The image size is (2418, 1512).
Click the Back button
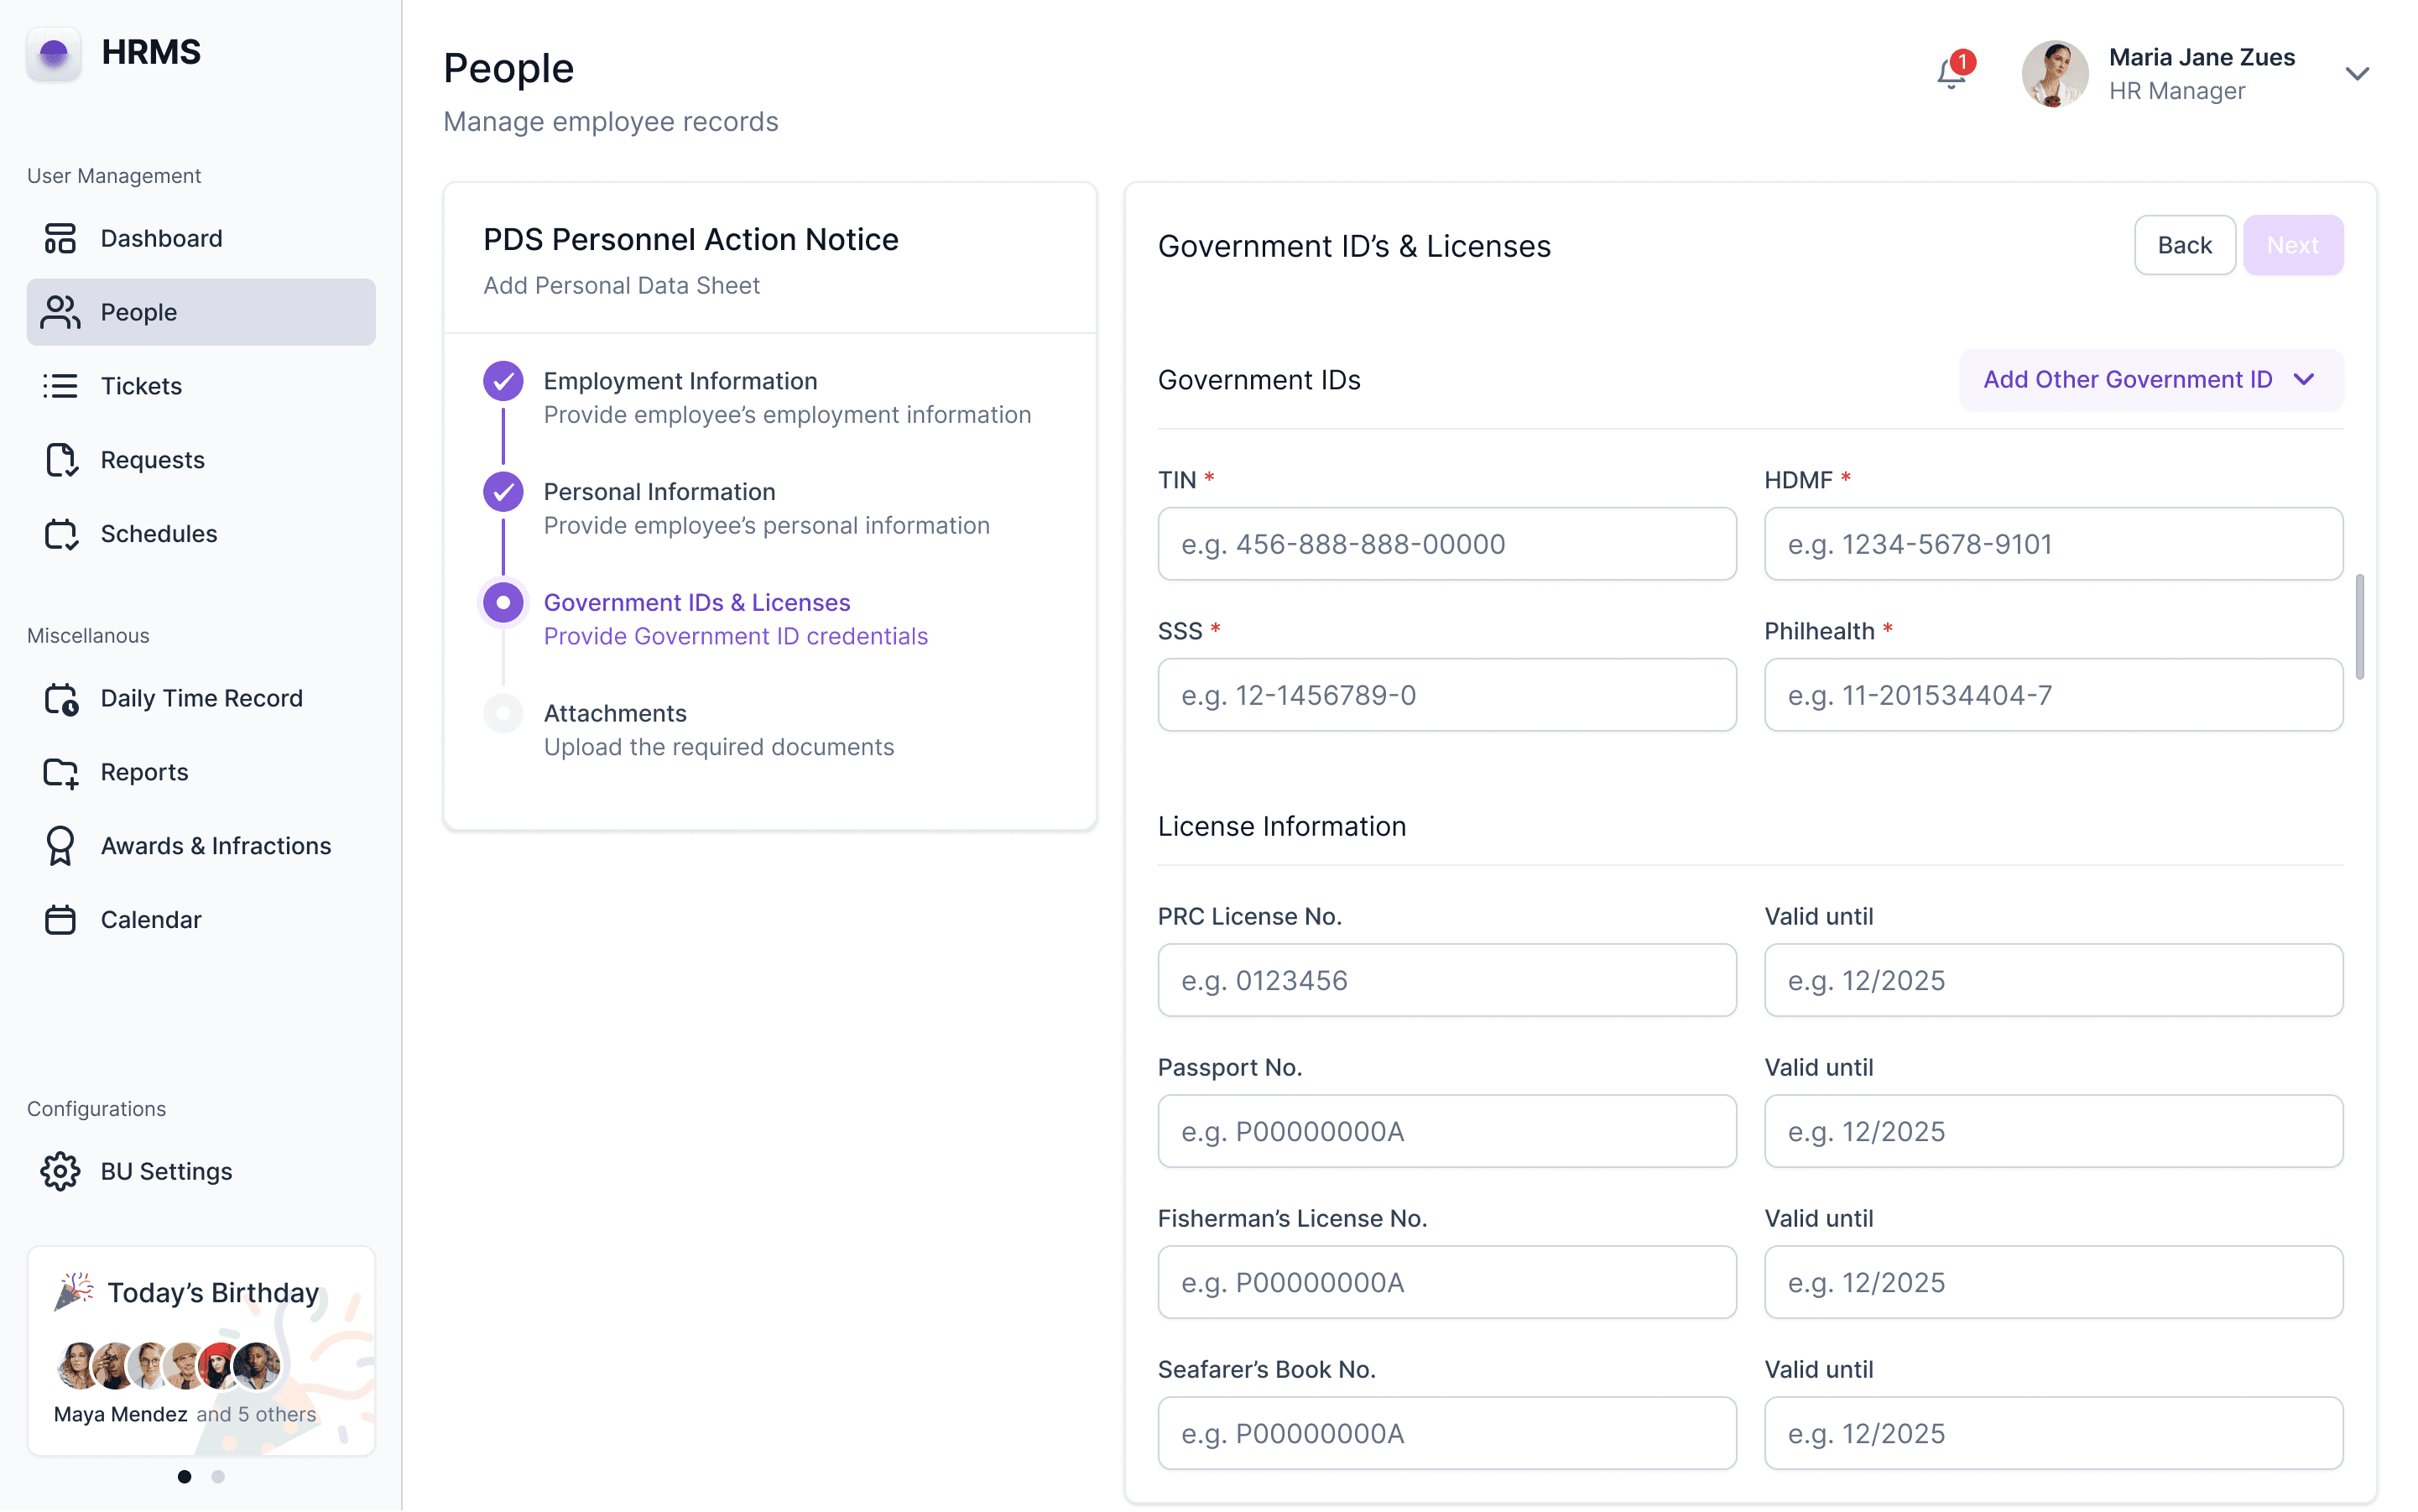click(x=2184, y=245)
